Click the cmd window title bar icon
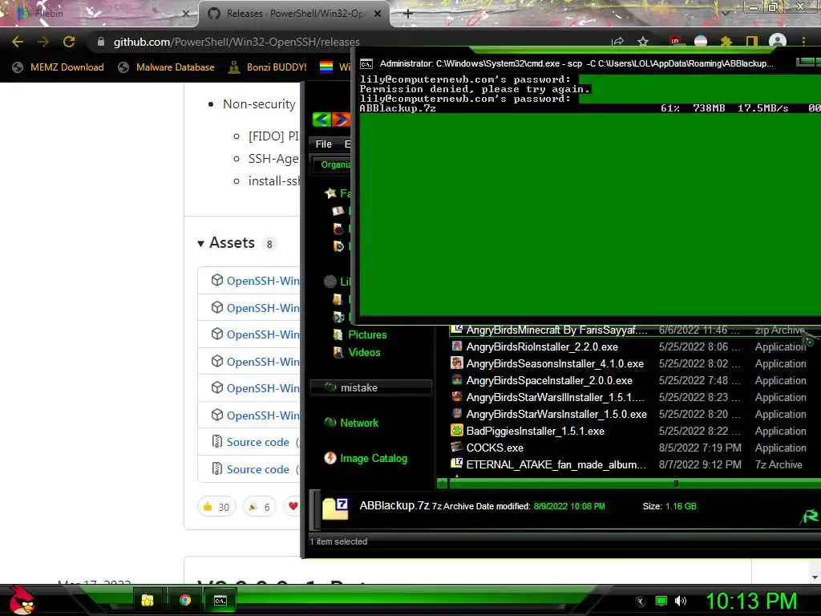821x616 pixels. tap(366, 64)
